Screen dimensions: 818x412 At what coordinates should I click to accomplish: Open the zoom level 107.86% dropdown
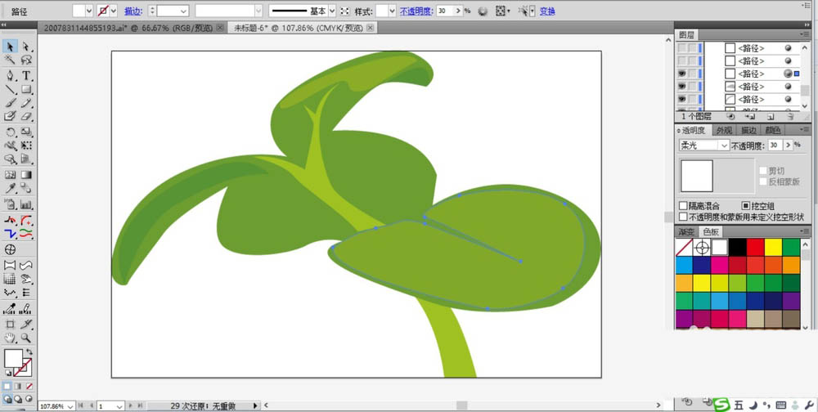pos(70,405)
